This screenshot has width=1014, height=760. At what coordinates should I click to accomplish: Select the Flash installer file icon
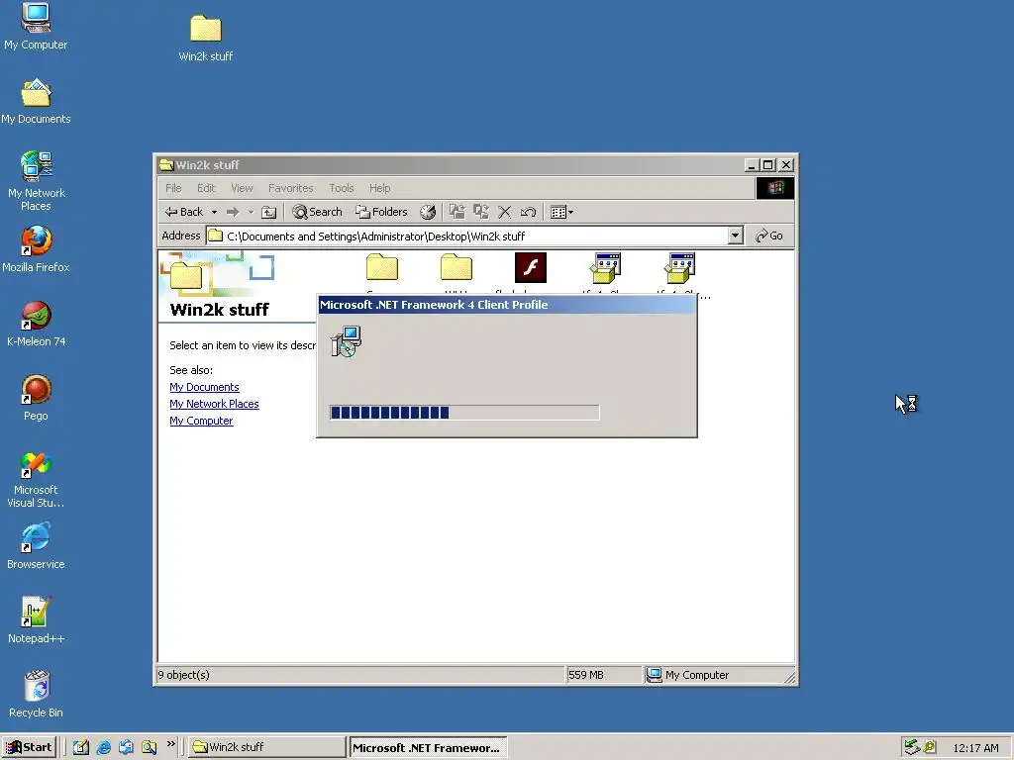coord(531,267)
